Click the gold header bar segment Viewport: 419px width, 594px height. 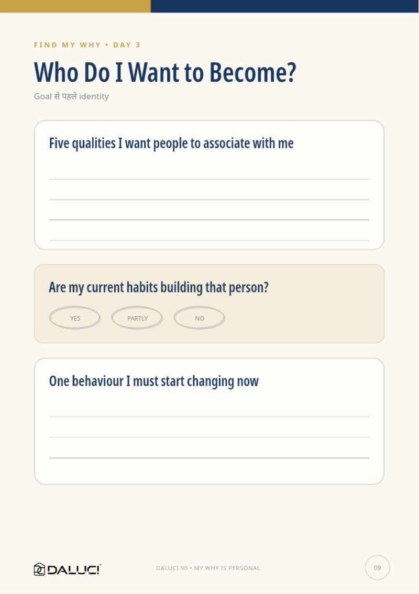point(75,6)
